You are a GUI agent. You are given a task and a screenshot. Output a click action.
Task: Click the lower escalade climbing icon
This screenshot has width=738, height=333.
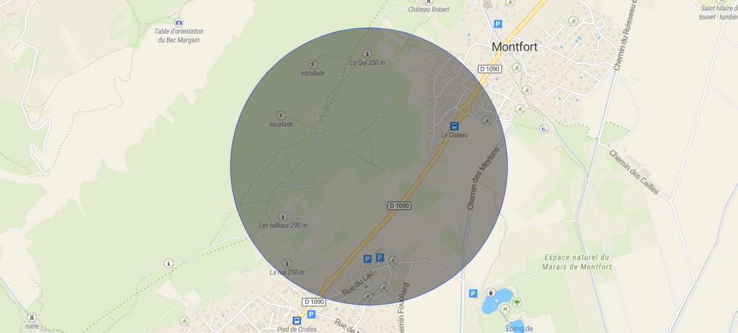[280, 115]
